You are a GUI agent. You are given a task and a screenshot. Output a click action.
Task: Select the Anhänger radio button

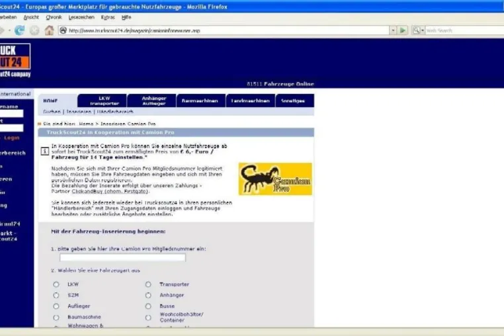coord(148,296)
